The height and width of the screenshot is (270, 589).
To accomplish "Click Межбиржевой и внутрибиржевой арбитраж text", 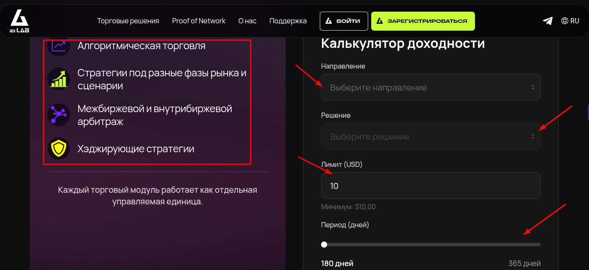I will [x=155, y=115].
